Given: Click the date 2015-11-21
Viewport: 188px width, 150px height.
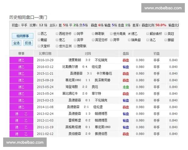Looking at the screenshot, I should click(45, 73).
